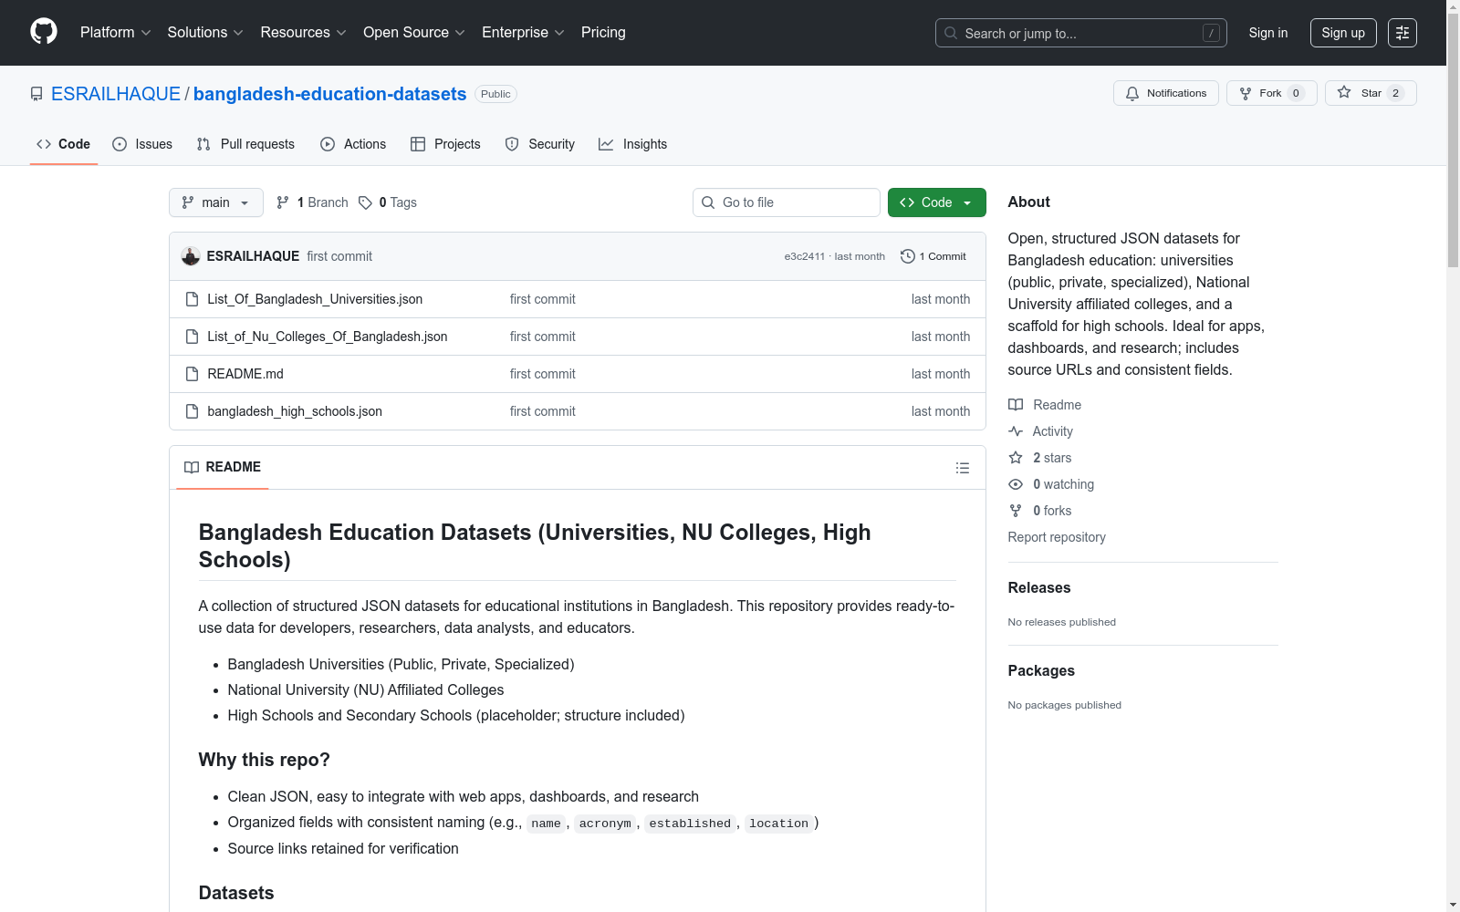Click the book icon in README tab
This screenshot has width=1460, height=912.
coord(192,467)
